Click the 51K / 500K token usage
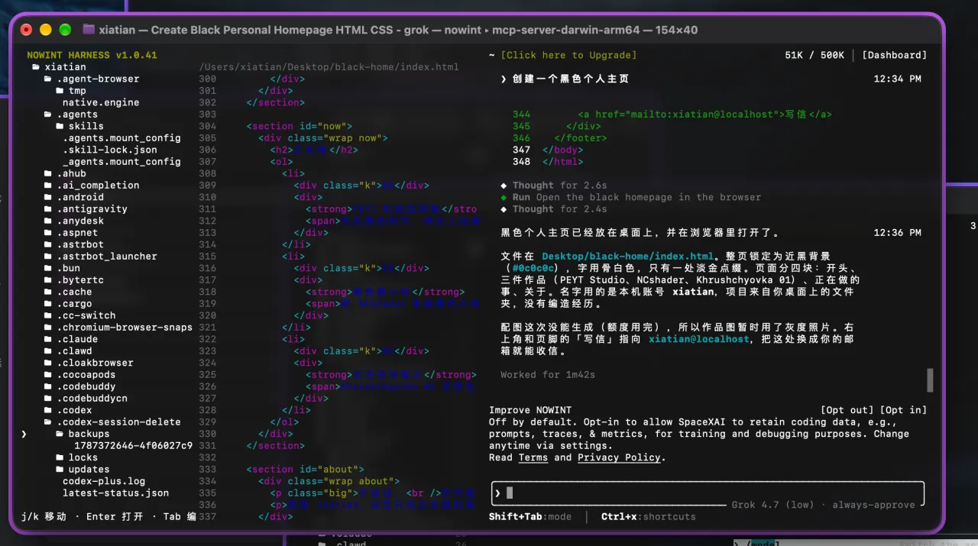Image resolution: width=978 pixels, height=546 pixels. (x=814, y=55)
